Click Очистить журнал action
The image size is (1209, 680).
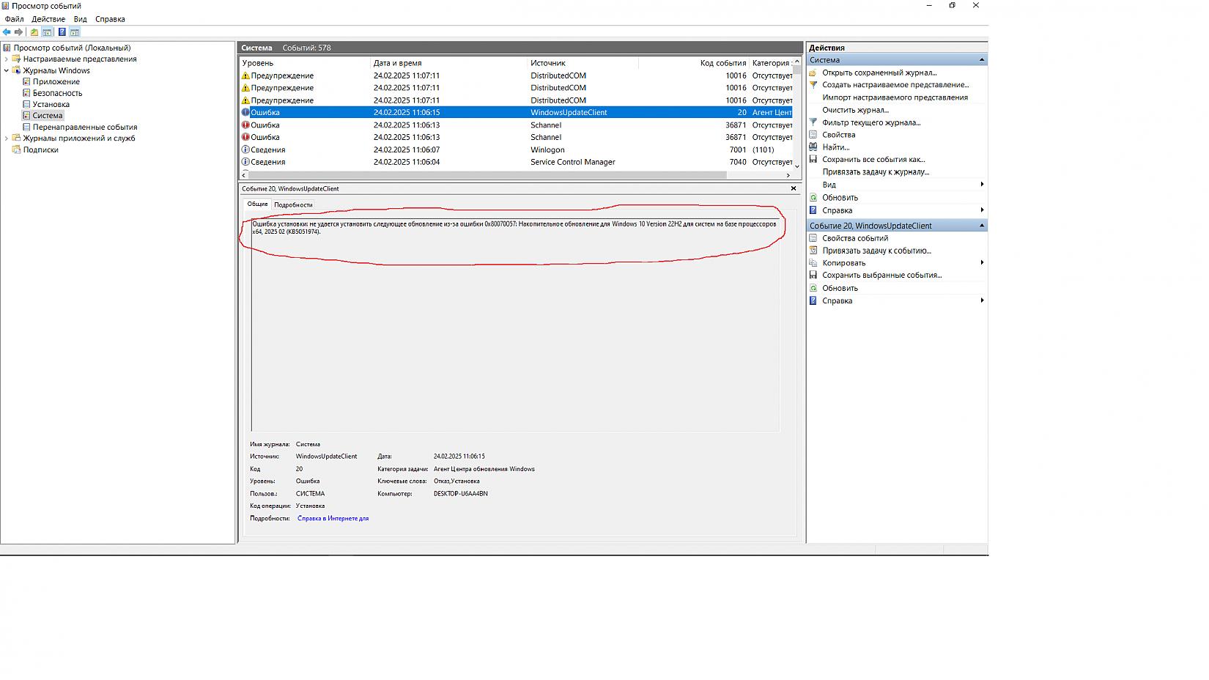coord(855,110)
